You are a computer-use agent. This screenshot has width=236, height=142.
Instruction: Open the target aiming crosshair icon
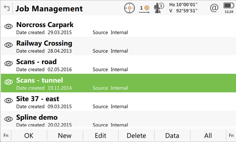point(129,8)
